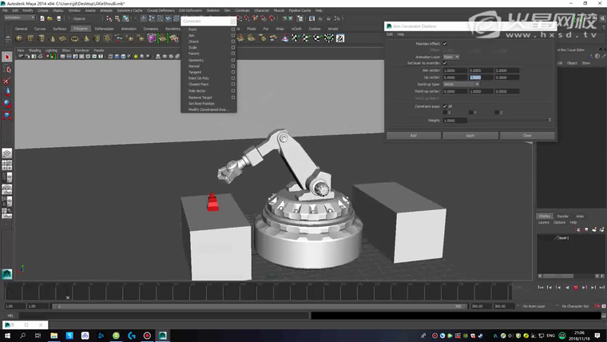The height and width of the screenshot is (342, 607).
Task: Toggle Constraint axes All checkbox
Action: (445, 105)
